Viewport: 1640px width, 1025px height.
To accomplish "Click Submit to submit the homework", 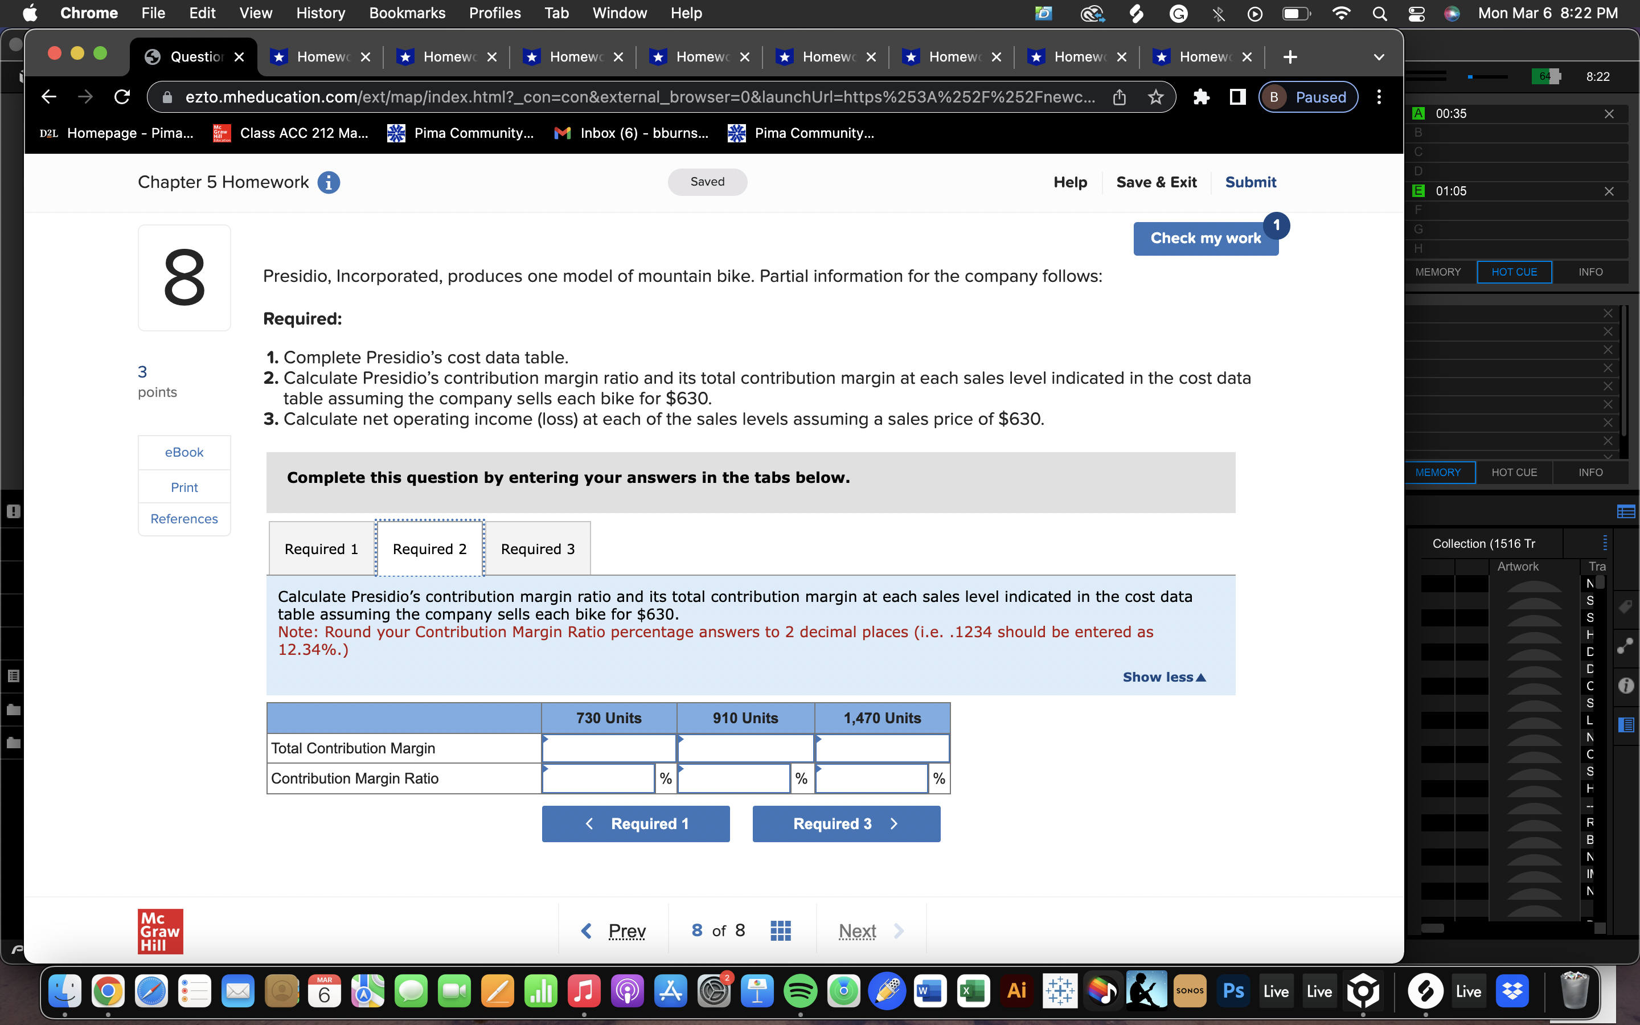I will (1250, 182).
